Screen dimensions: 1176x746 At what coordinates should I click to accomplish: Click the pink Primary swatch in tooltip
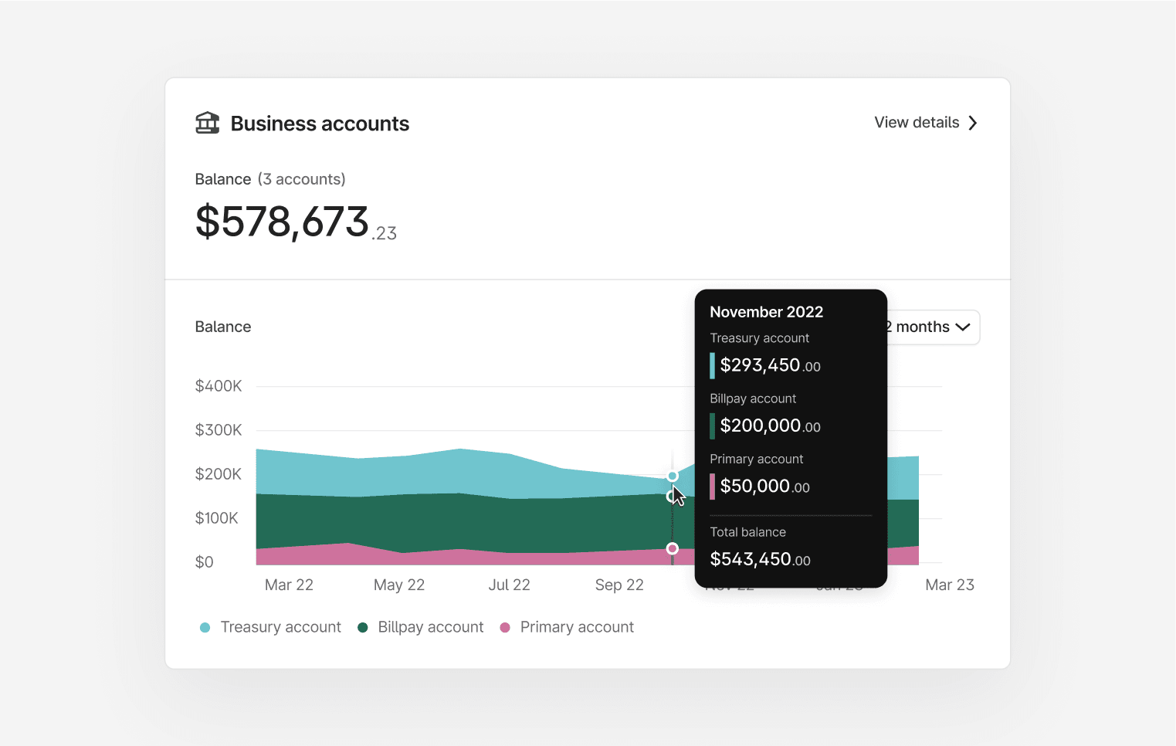(x=712, y=486)
